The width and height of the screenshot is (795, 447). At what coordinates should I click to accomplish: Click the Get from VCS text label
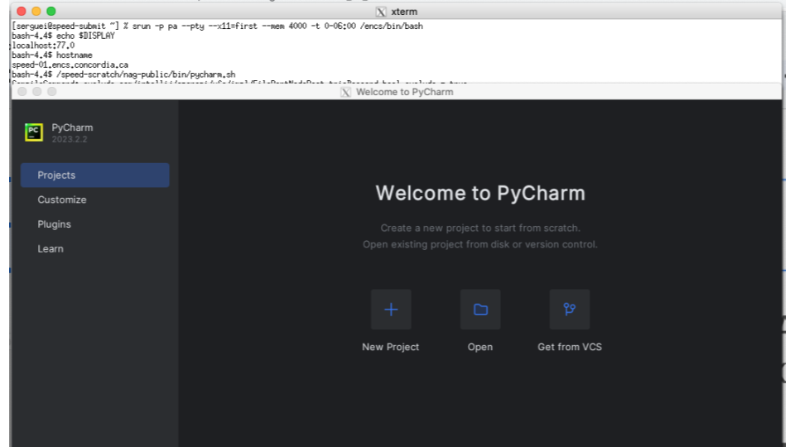pos(570,347)
